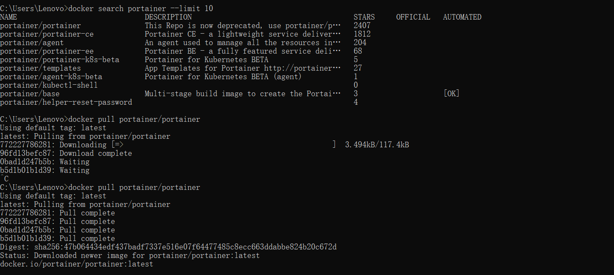This screenshot has height=275, width=614.
Task: Click the Status: Downloaded newer image line
Action: 130,255
